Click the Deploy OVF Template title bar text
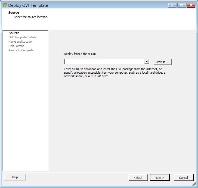 28,5
